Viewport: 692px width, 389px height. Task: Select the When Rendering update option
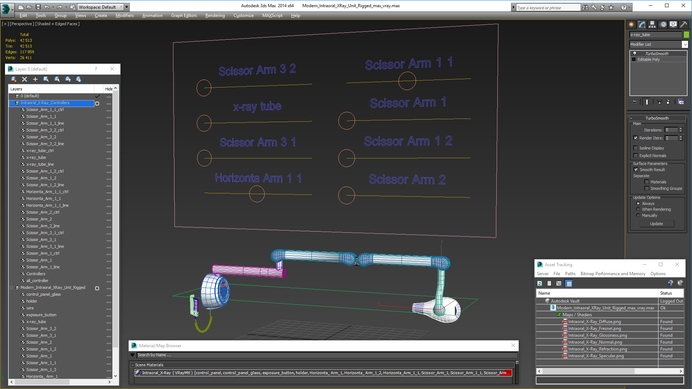pos(638,209)
